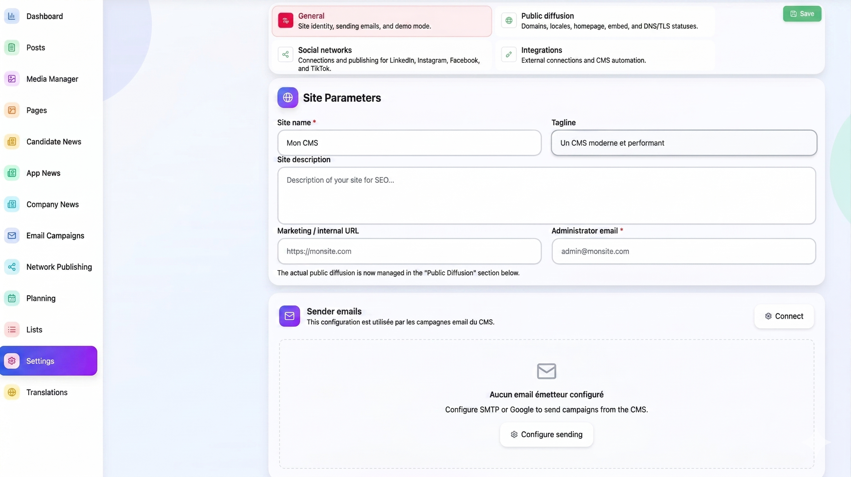
Task: Open the App News section
Action: pos(43,173)
